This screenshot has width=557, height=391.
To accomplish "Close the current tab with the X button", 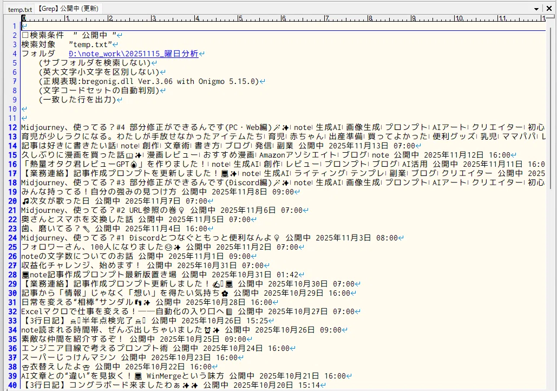I will (x=549, y=9).
